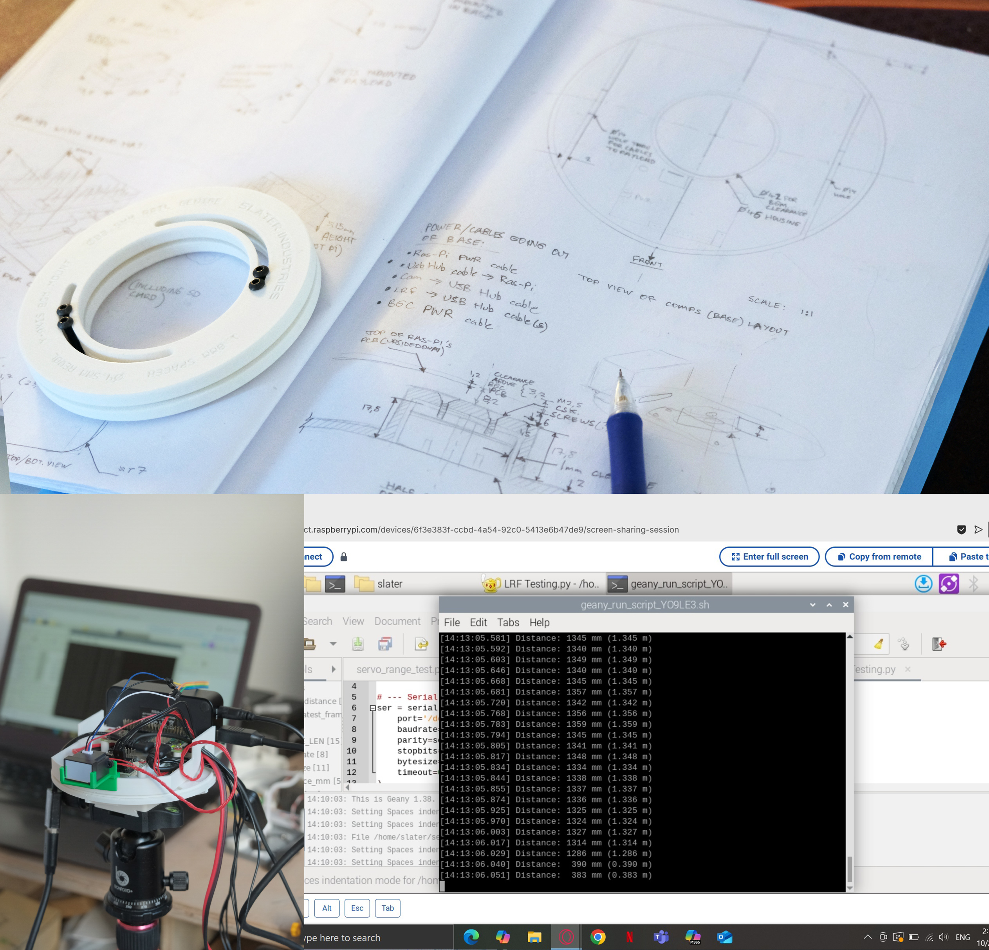989x950 pixels.
Task: Open the terminal launcher in Pi taskbar
Action: (x=335, y=584)
